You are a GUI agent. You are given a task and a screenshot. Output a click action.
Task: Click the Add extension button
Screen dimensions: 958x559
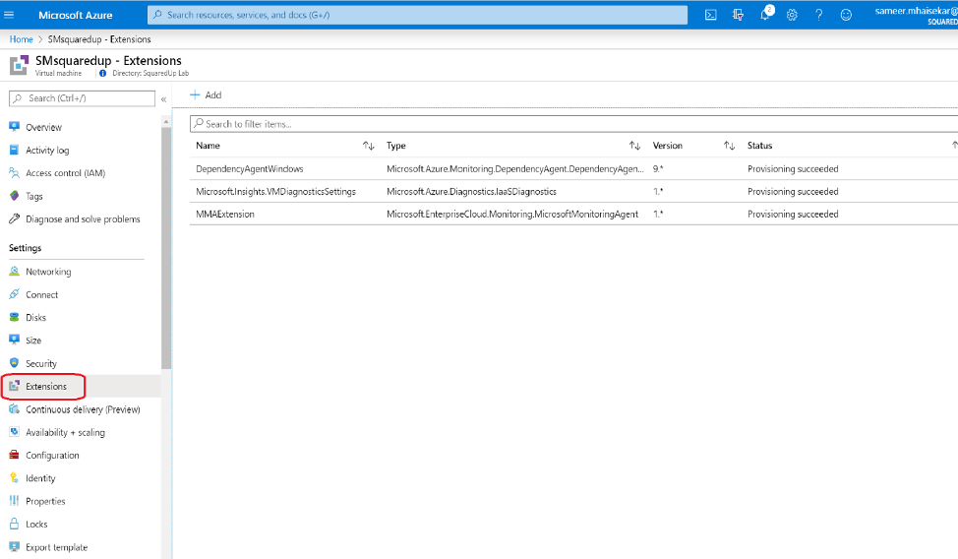[x=206, y=95]
